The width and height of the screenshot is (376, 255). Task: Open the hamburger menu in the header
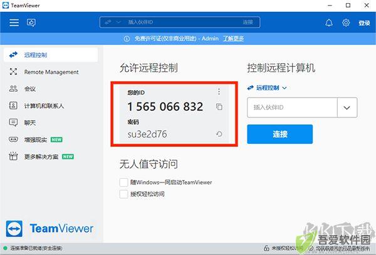14,22
